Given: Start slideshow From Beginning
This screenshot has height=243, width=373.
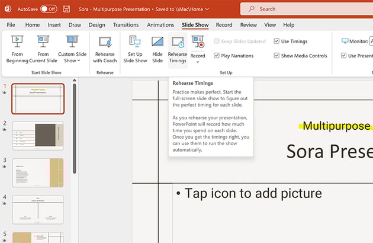Looking at the screenshot, I should (x=17, y=48).
